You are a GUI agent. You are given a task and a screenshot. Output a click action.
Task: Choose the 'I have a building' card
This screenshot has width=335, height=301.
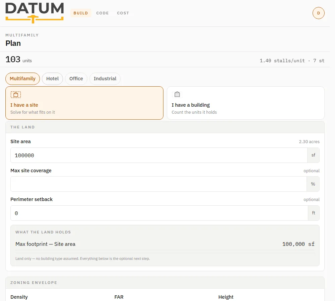(246, 103)
